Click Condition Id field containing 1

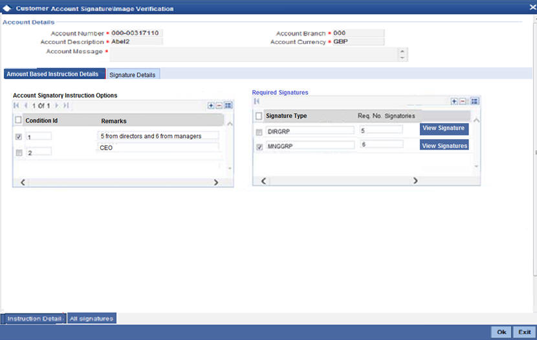pos(39,137)
